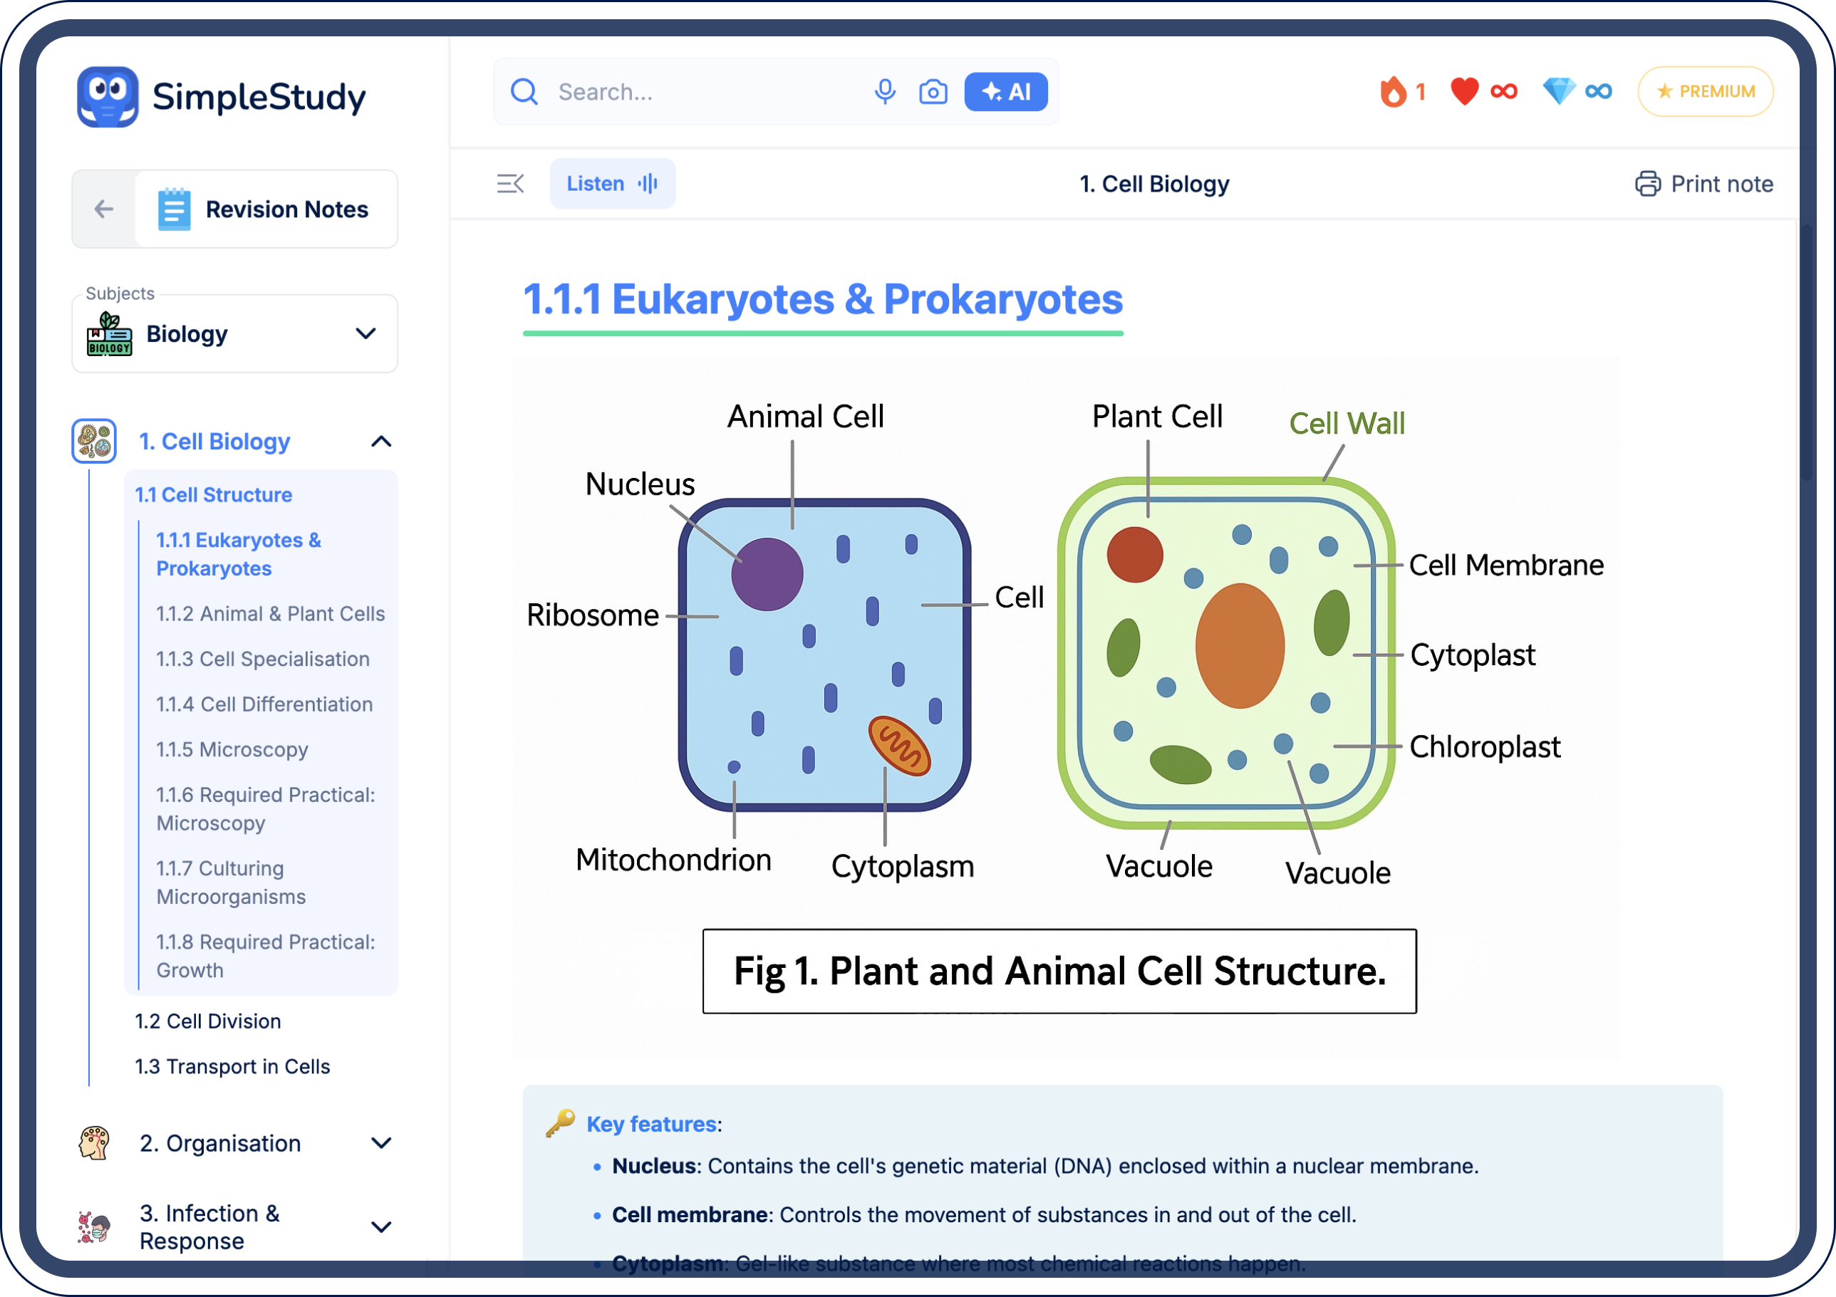Image resolution: width=1836 pixels, height=1297 pixels.
Task: Click the Search input field
Action: [x=704, y=92]
